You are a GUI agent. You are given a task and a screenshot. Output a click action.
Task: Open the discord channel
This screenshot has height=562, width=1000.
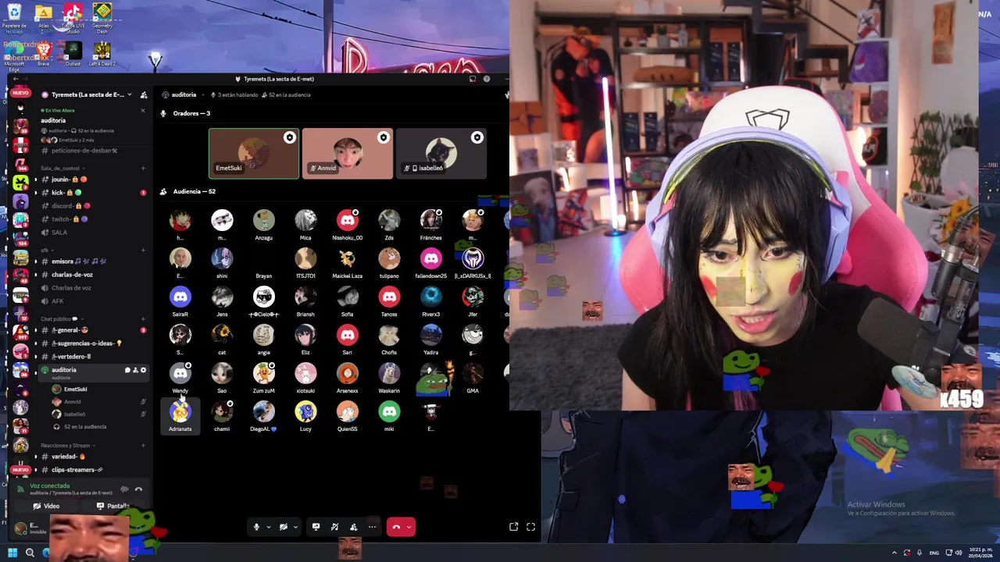pyautogui.click(x=92, y=206)
